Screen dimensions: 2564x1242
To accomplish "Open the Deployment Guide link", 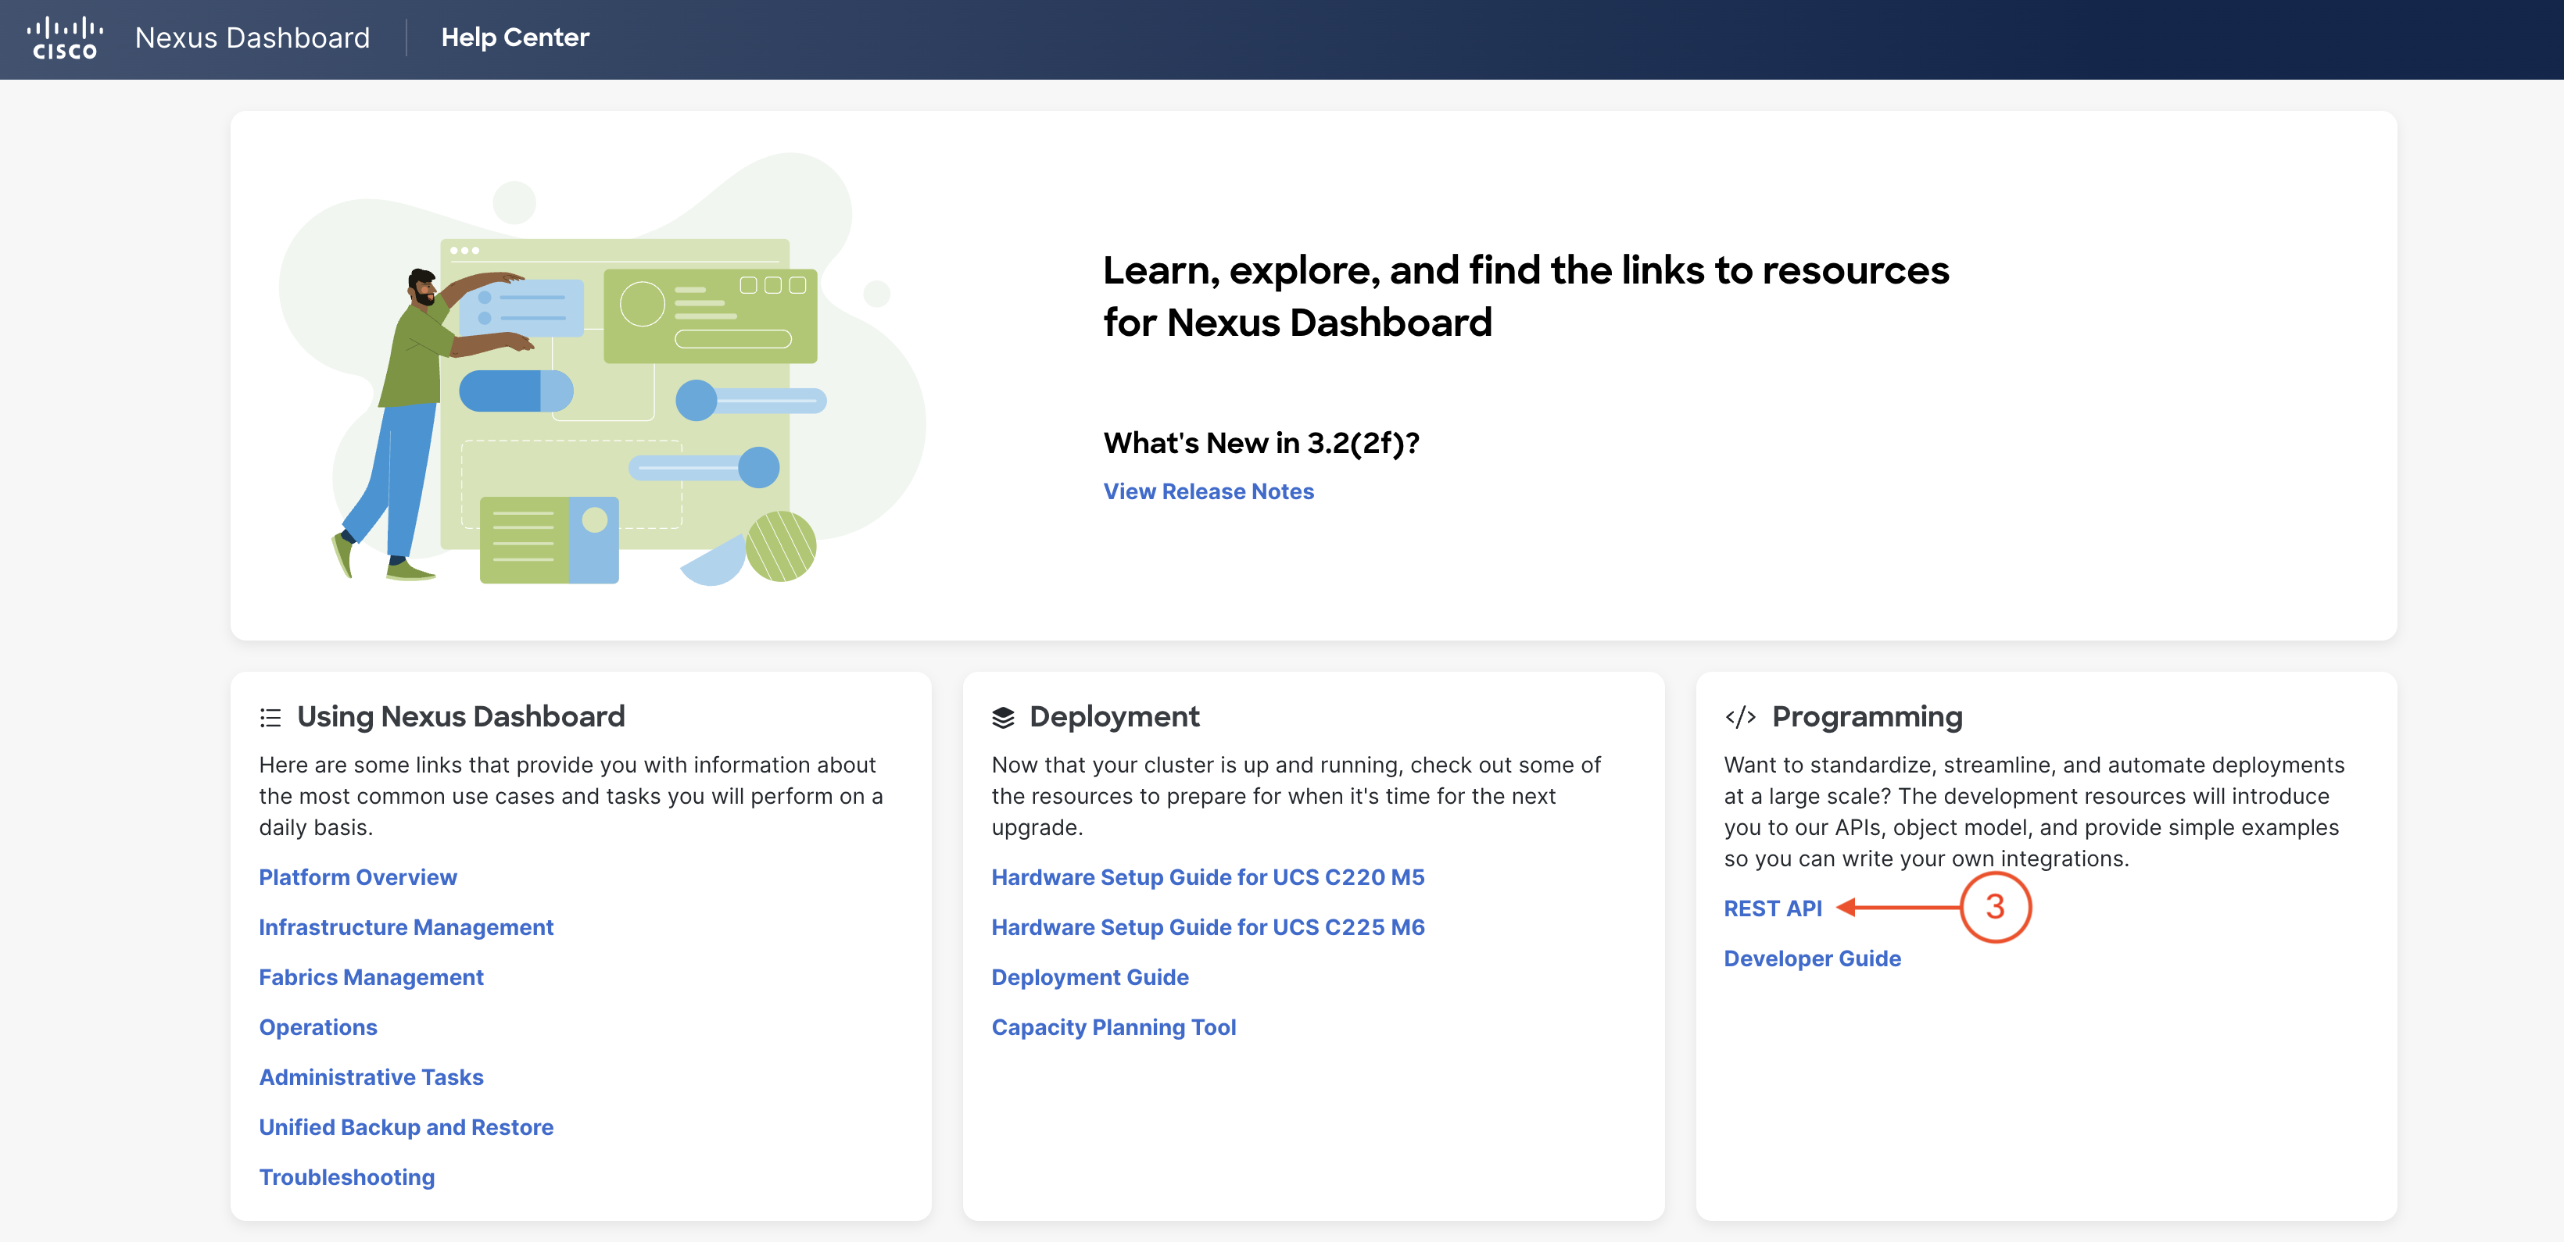I will pos(1090,977).
